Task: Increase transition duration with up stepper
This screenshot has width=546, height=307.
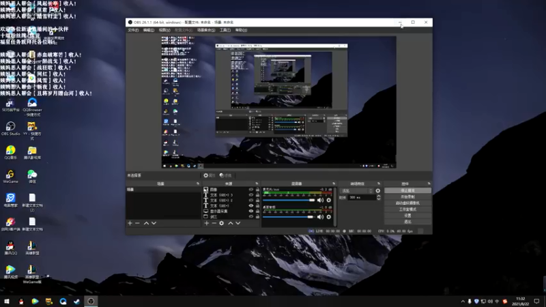Action: pos(379,196)
